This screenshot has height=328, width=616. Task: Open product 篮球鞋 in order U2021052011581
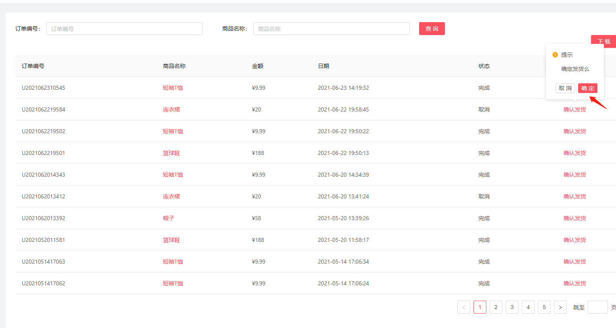pos(171,240)
